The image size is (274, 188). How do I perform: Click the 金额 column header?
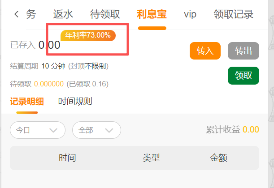(218, 158)
